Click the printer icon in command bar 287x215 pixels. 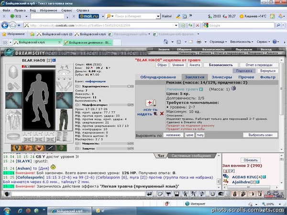[x=199, y=42]
